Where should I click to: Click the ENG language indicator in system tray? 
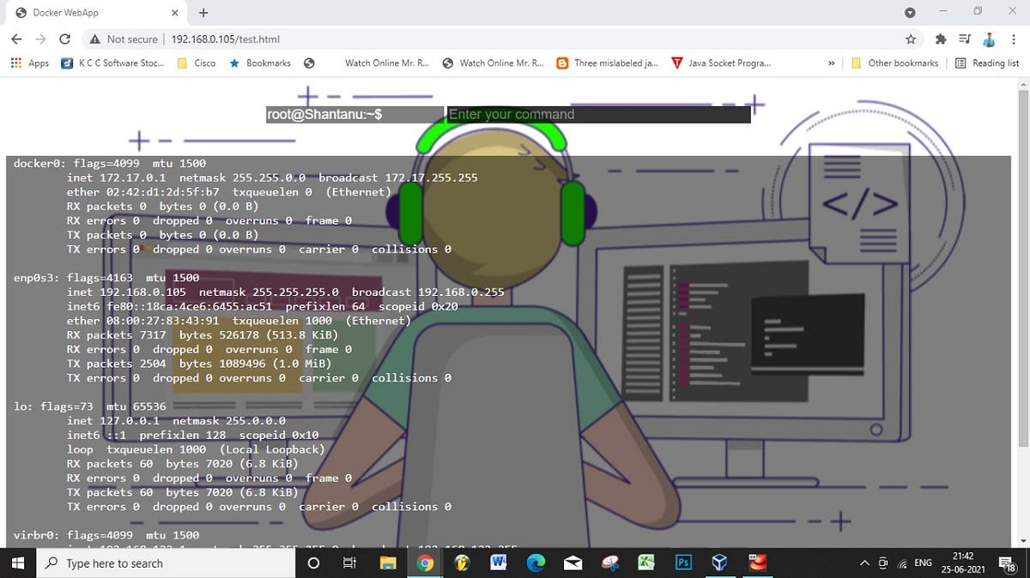click(x=923, y=563)
